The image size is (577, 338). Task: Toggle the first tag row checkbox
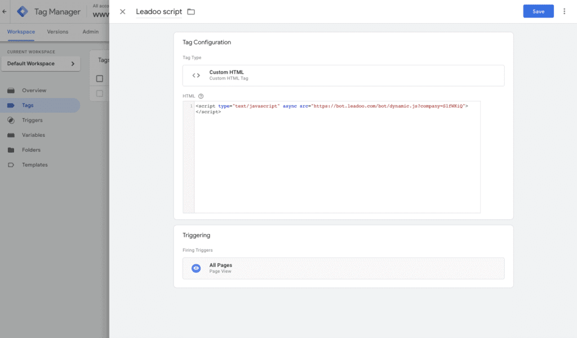coord(100,94)
